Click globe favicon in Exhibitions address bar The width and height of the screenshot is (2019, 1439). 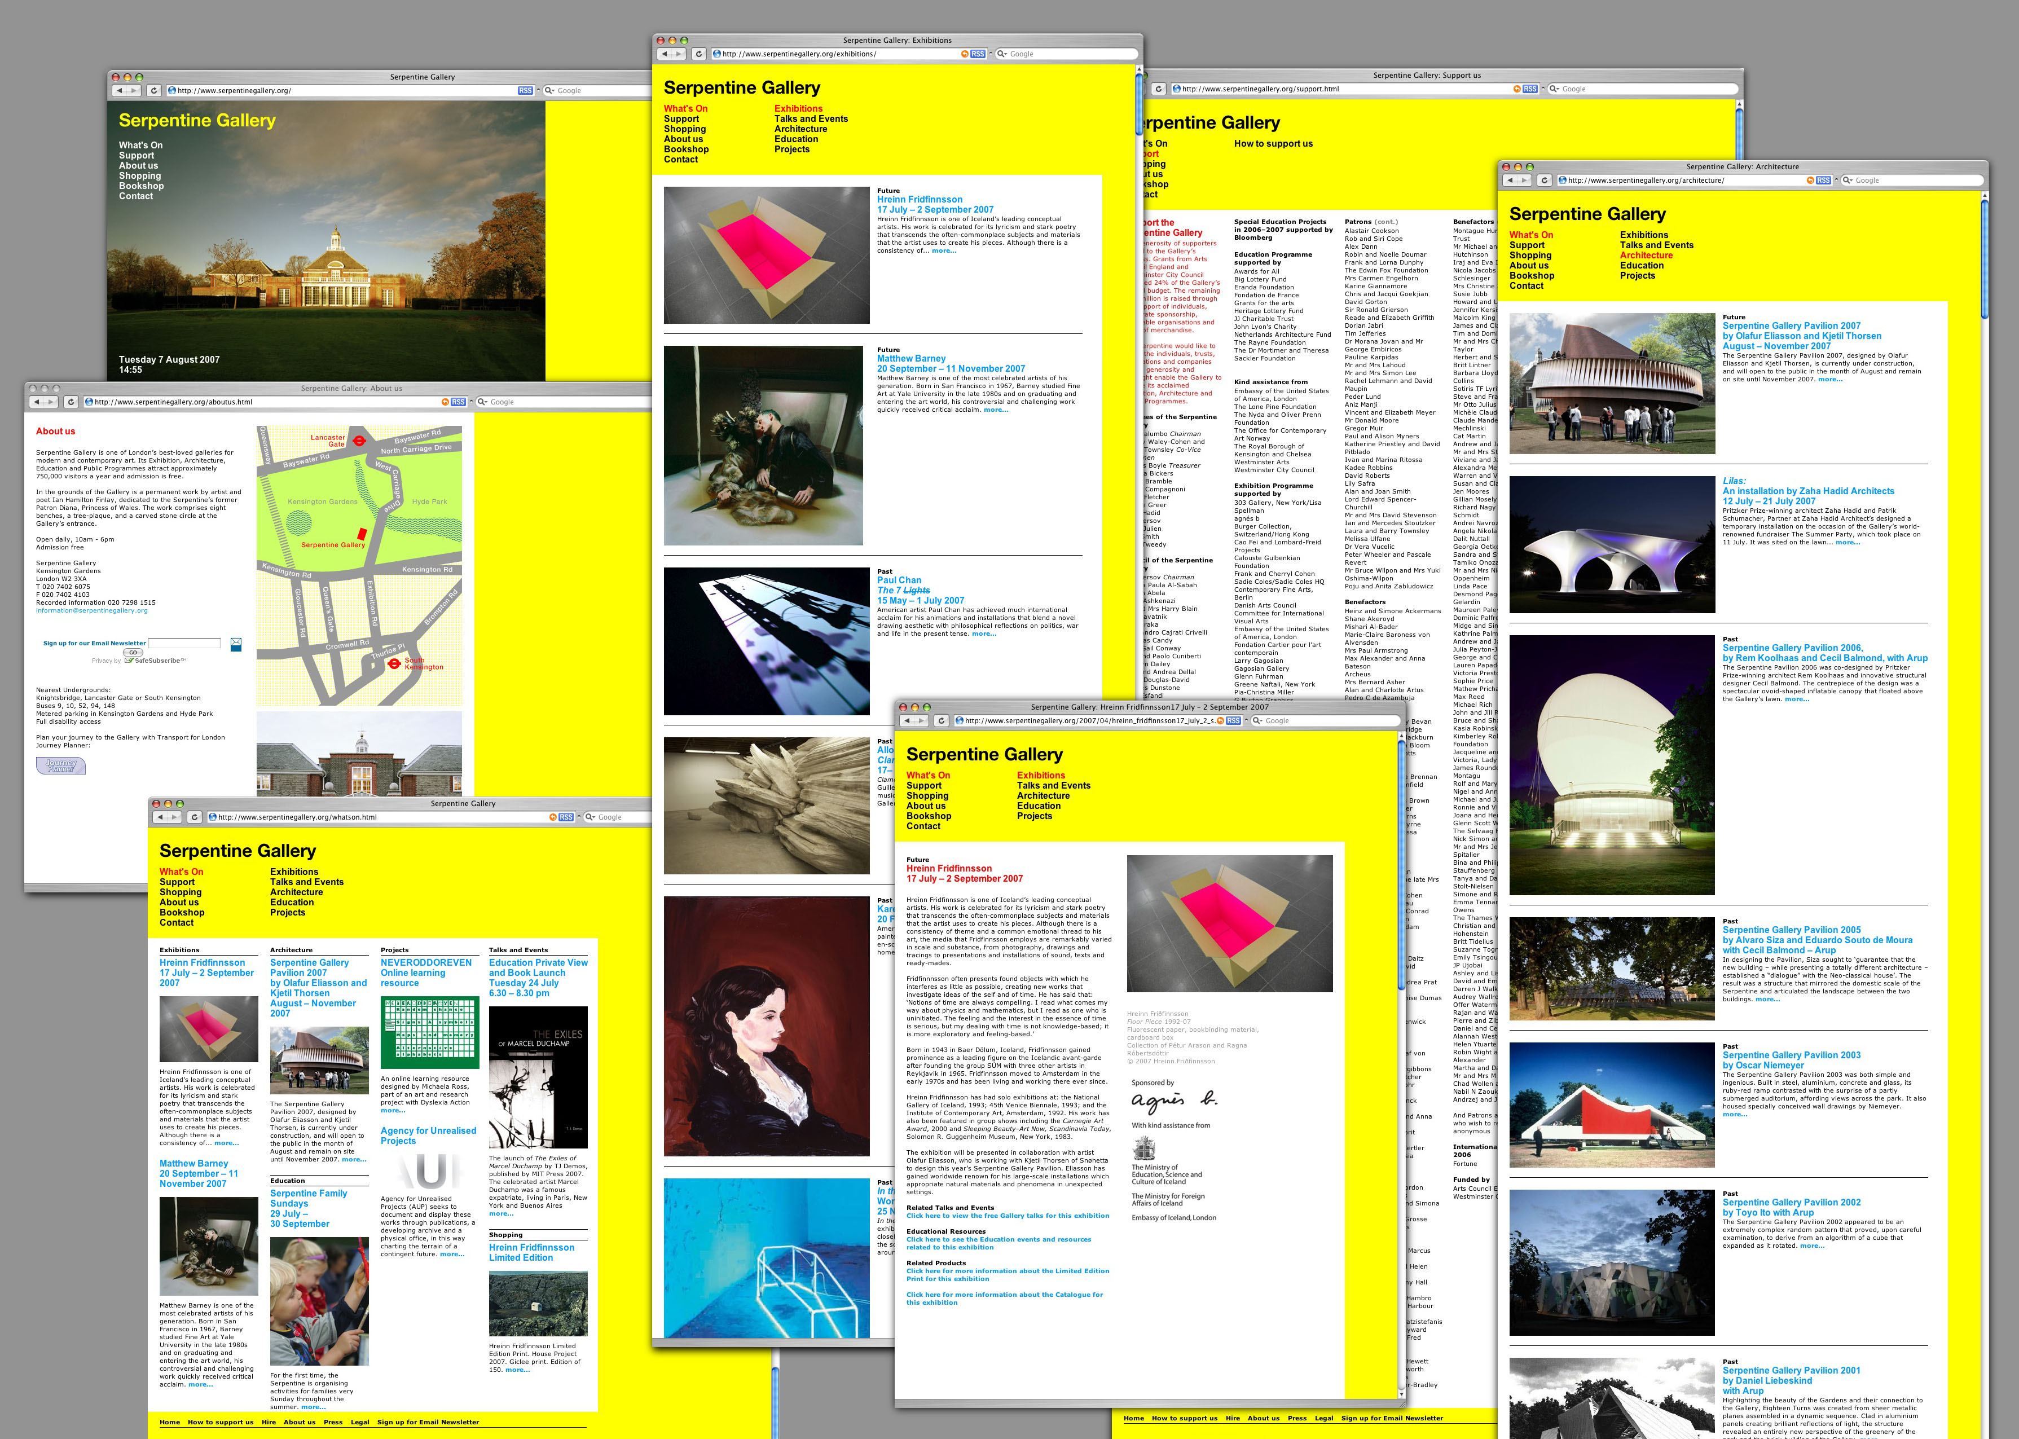click(x=716, y=54)
